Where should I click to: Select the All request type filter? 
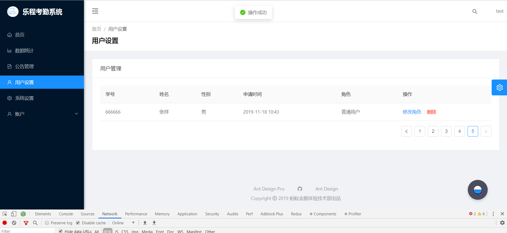point(97,231)
